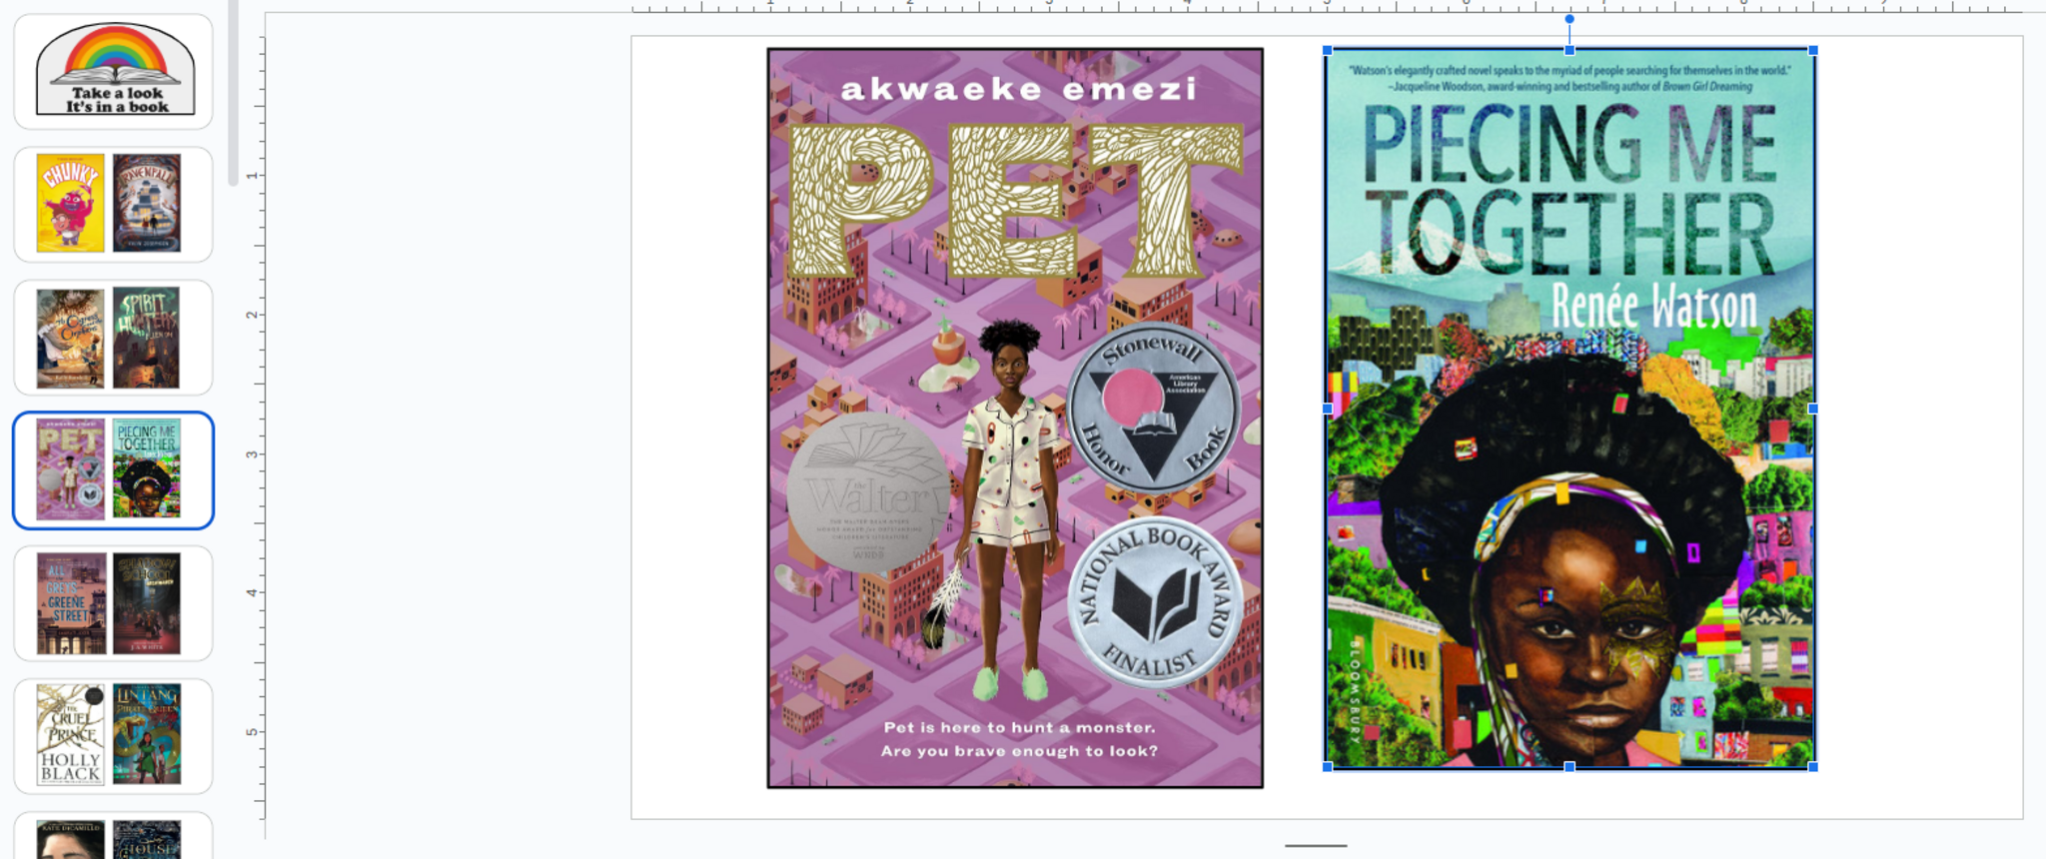
Task: Click the top-right corner handle of selected image
Action: pos(1813,50)
